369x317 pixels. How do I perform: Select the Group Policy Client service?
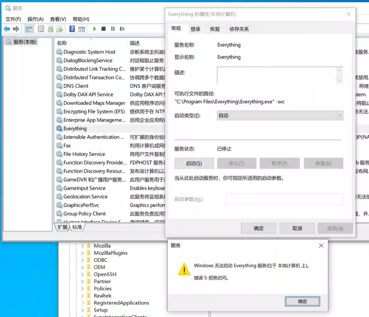(85, 214)
